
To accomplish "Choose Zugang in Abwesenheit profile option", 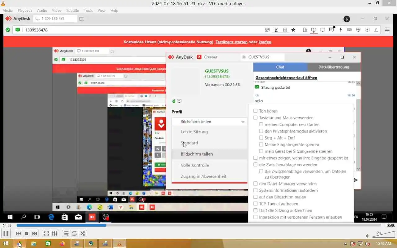I will click(210, 176).
